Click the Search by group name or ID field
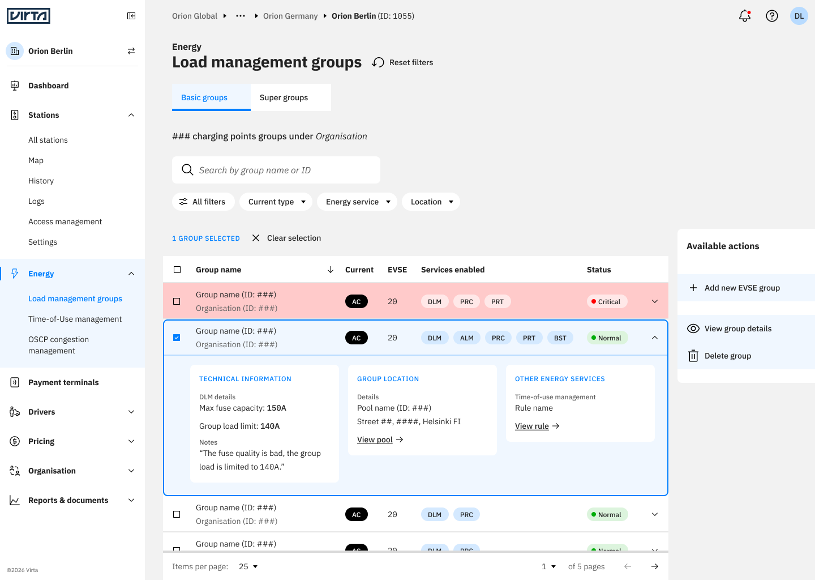Viewport: 815px width, 580px height. coord(276,170)
